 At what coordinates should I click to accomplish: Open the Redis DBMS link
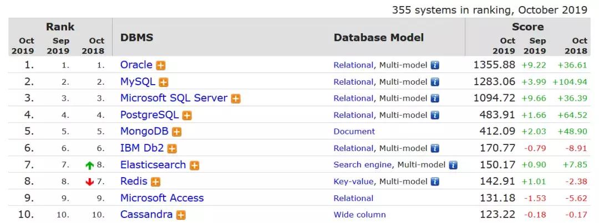pos(134,181)
